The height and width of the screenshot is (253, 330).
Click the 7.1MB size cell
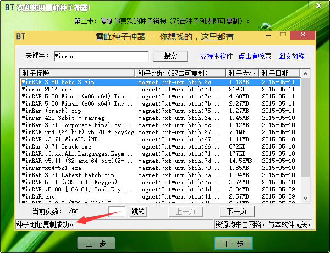click(237, 132)
